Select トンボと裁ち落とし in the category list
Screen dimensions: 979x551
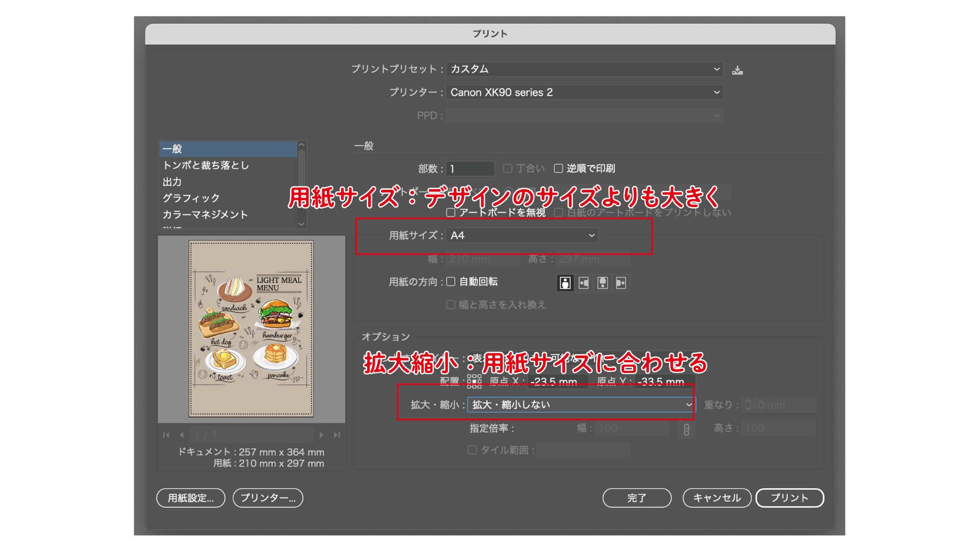point(206,165)
